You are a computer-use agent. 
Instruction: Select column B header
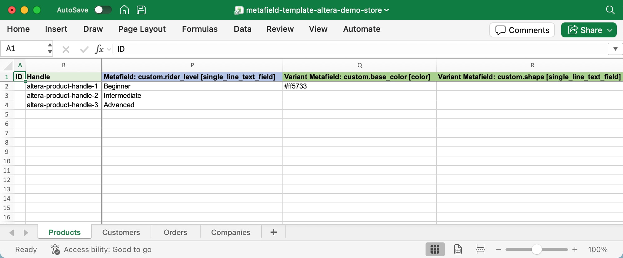point(63,65)
